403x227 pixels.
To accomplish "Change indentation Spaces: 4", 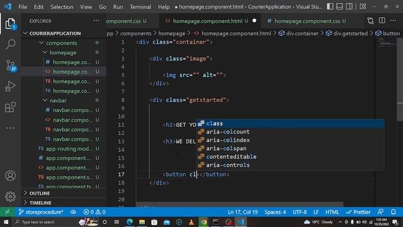I will 275,212.
